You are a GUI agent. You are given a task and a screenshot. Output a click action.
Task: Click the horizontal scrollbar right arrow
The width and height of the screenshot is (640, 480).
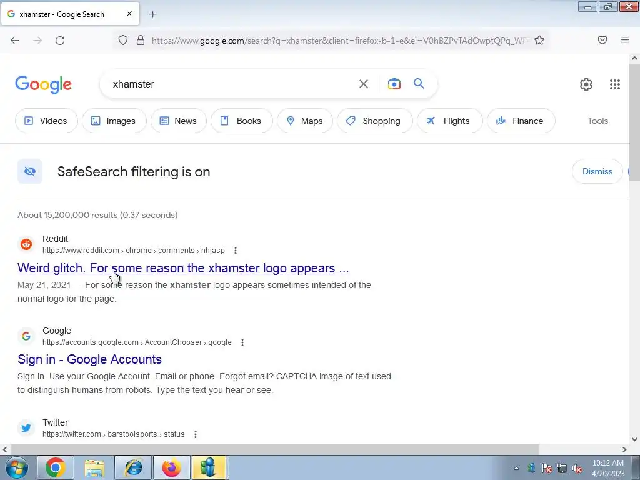click(624, 449)
